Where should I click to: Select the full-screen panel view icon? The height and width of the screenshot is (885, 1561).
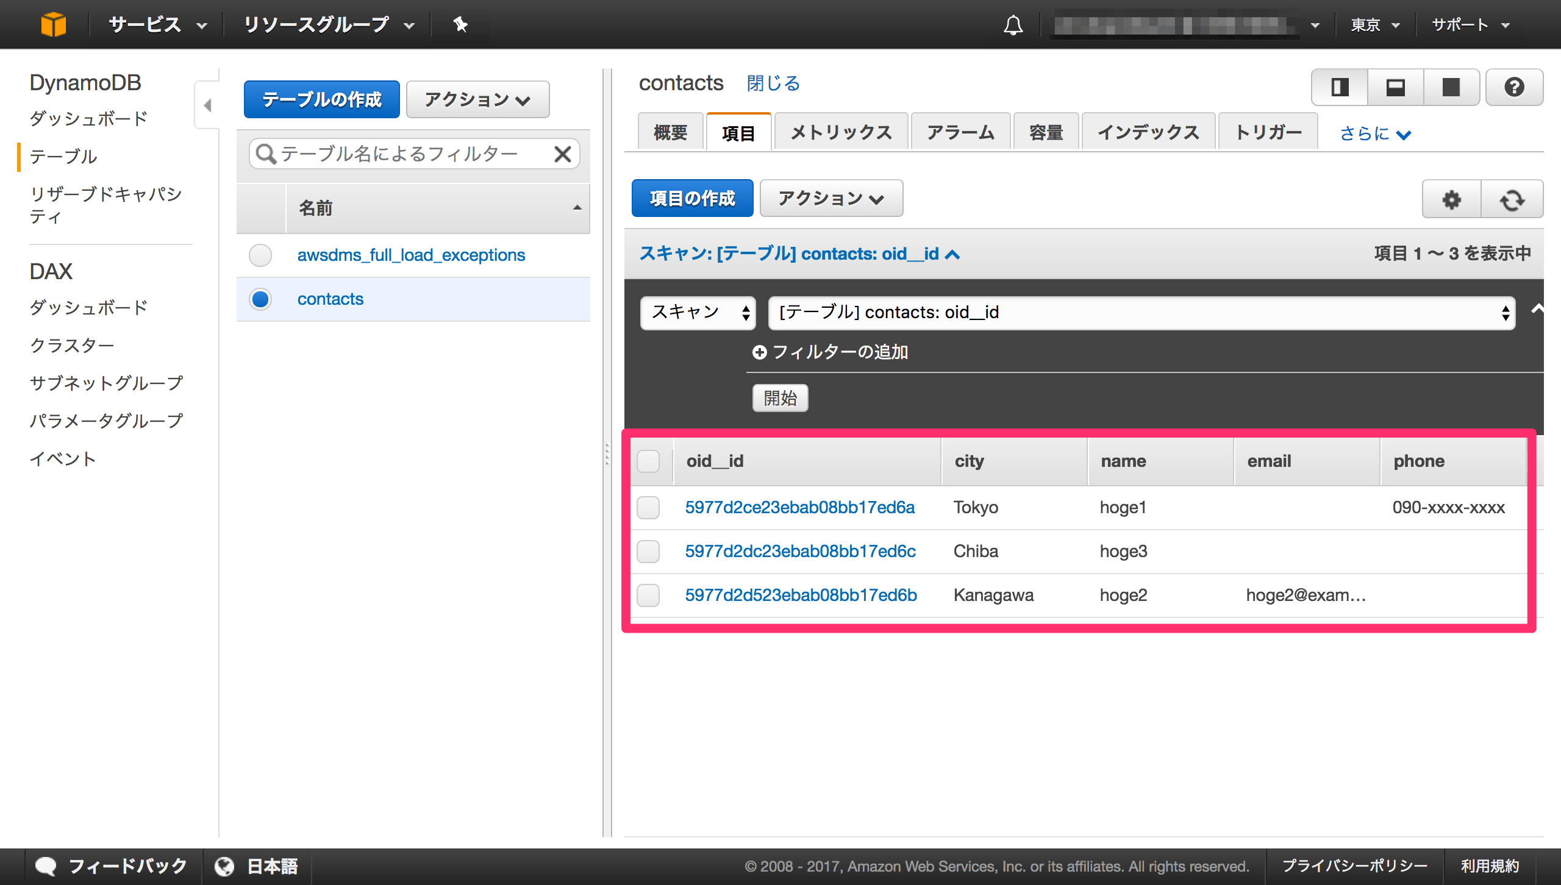point(1451,87)
